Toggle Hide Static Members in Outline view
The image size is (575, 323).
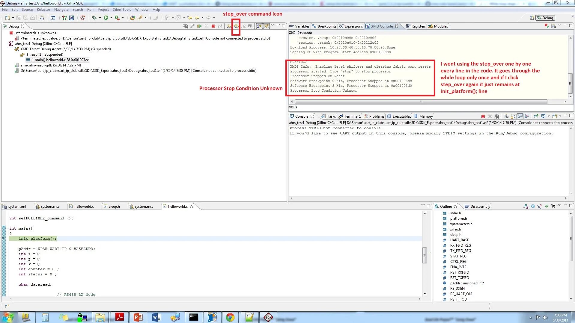click(x=540, y=207)
